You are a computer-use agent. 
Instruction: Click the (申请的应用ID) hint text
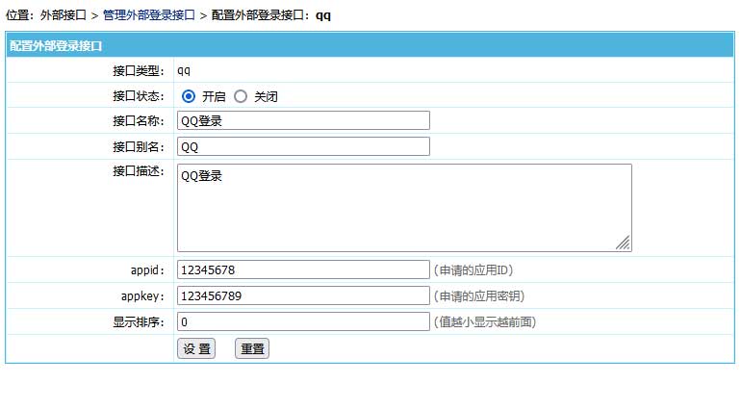pyautogui.click(x=479, y=269)
